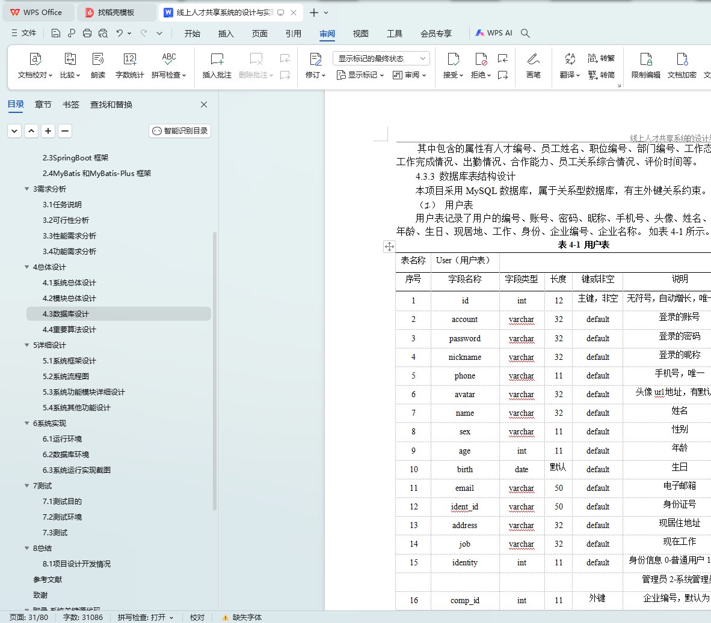Switch to the 插入 ribbon tab
The image size is (711, 623).
(x=226, y=34)
